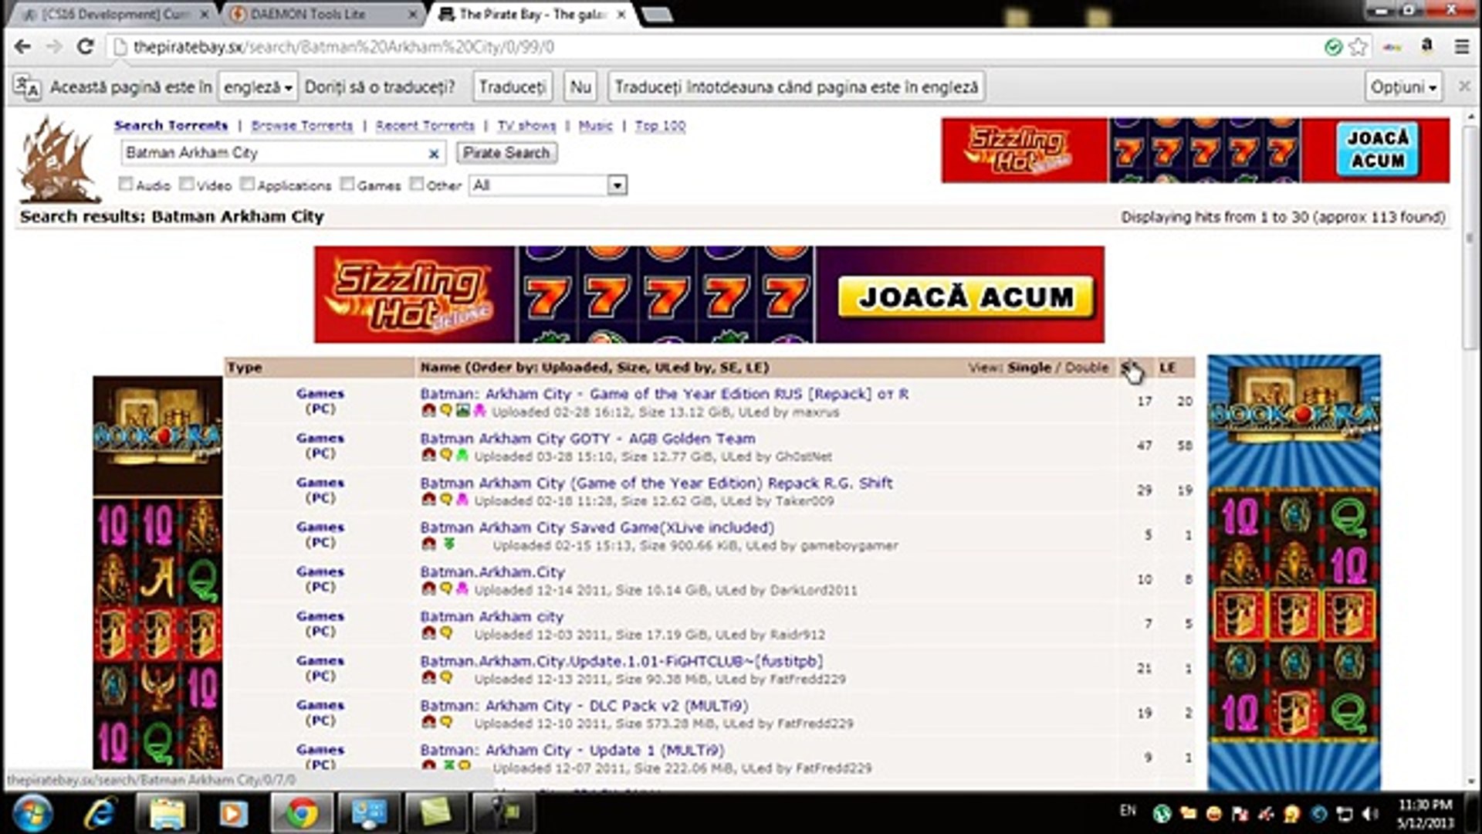This screenshot has height=834, width=1482.
Task: Open the Opțiuni translate options dropdown
Action: 1403,87
